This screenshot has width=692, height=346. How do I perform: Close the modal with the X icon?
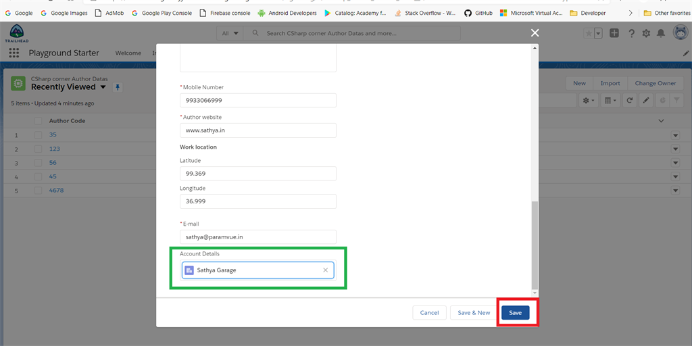pyautogui.click(x=535, y=32)
